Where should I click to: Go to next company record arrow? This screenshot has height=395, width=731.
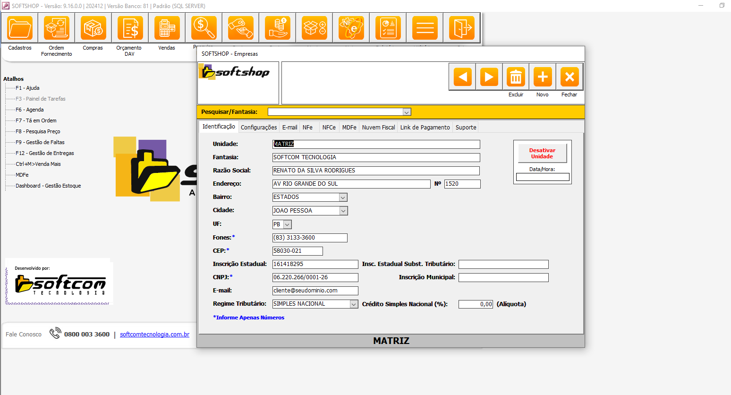click(x=489, y=77)
